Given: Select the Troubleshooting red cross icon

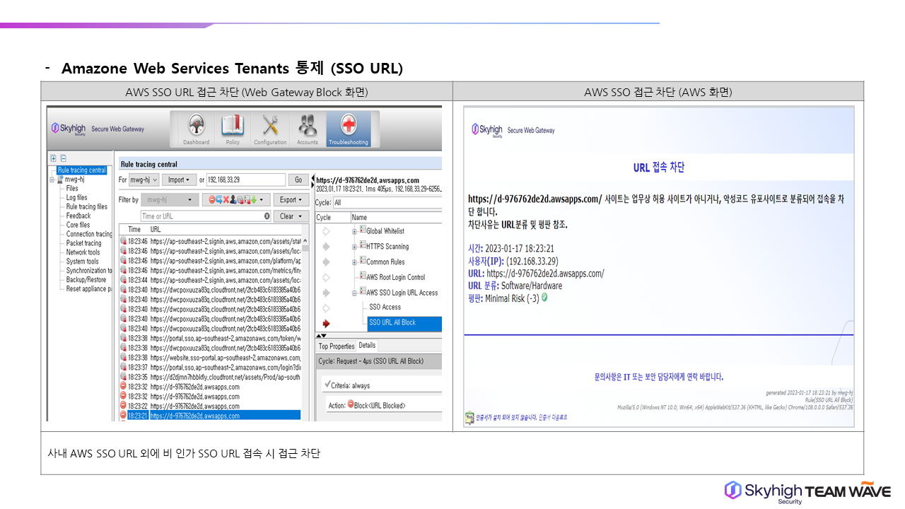Looking at the screenshot, I should click(x=348, y=128).
